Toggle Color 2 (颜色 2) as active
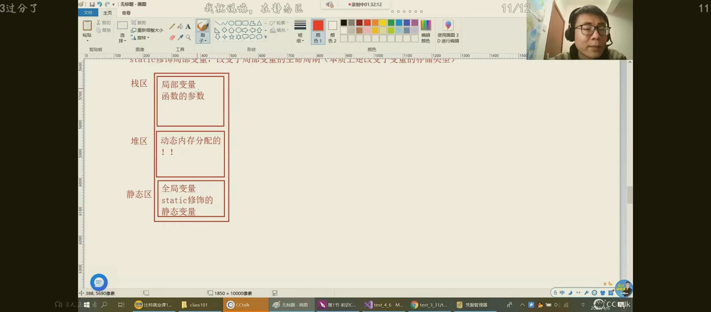Screen dimensions: 711x312 (x=332, y=31)
